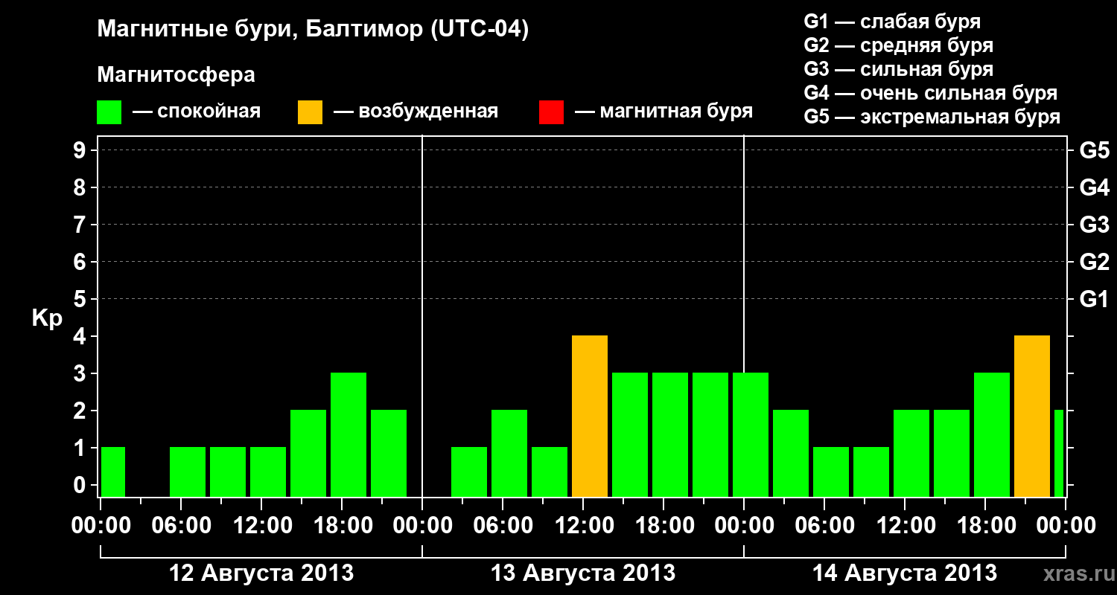Click the 18:00 tick label above 12 Августа
1117x595 pixels.
342,526
